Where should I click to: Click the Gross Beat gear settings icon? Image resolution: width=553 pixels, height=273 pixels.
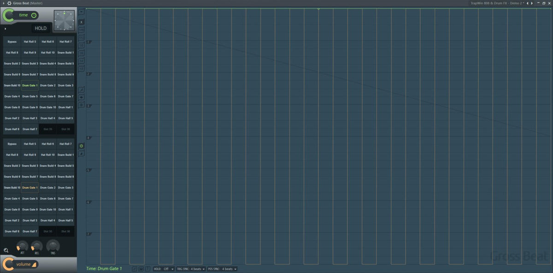(9, 3)
